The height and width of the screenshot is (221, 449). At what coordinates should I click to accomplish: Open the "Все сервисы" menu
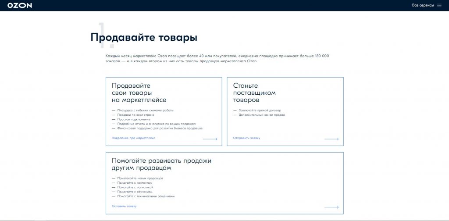(423, 5)
